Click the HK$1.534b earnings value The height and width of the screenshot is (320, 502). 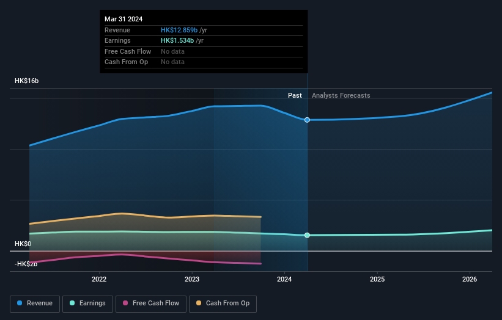click(x=177, y=40)
